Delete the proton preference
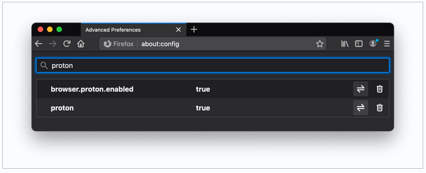This screenshot has width=426, height=173. pos(380,107)
